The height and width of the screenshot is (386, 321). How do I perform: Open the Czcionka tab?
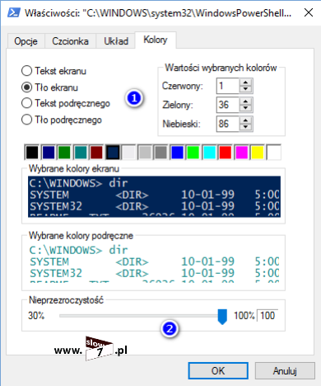point(70,41)
